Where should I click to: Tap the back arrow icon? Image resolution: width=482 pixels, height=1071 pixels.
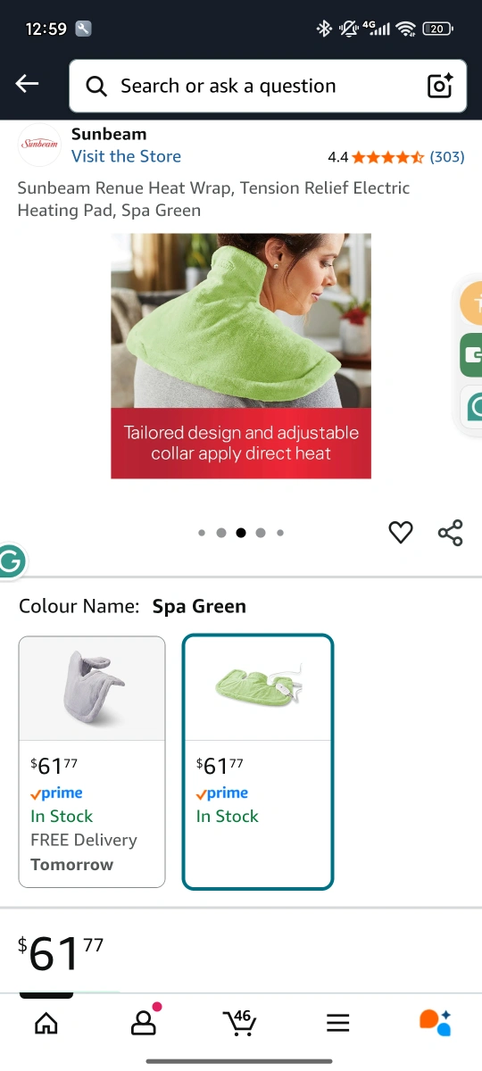click(27, 84)
